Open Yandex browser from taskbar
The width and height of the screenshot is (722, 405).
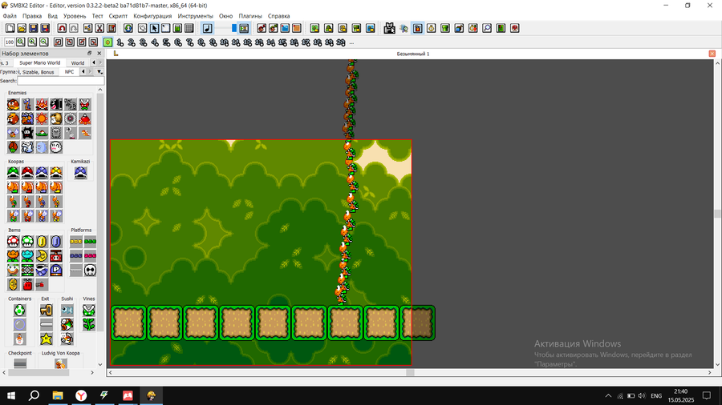81,395
